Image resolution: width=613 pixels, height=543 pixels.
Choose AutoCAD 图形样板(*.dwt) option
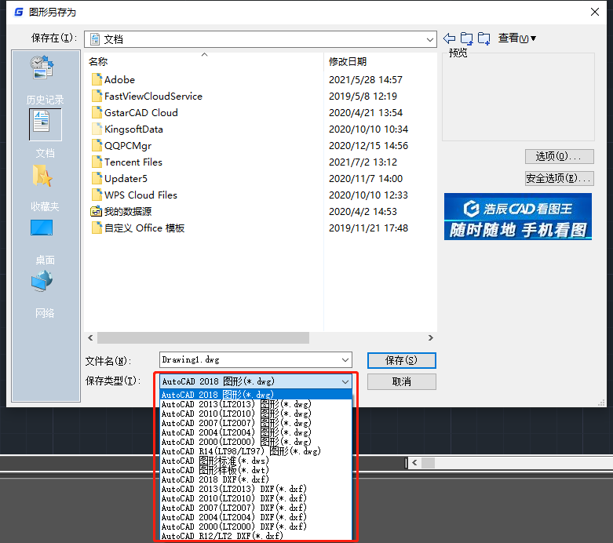(256, 470)
